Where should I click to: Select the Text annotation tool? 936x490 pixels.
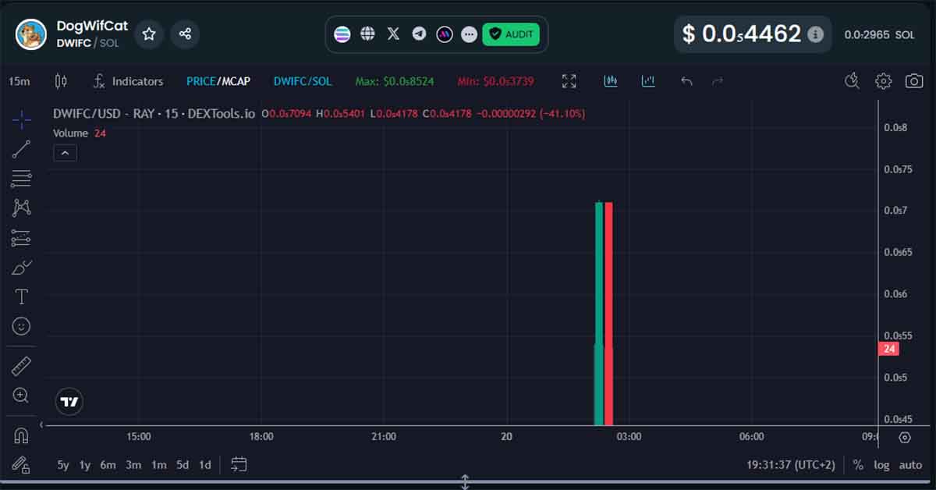pyautogui.click(x=21, y=296)
